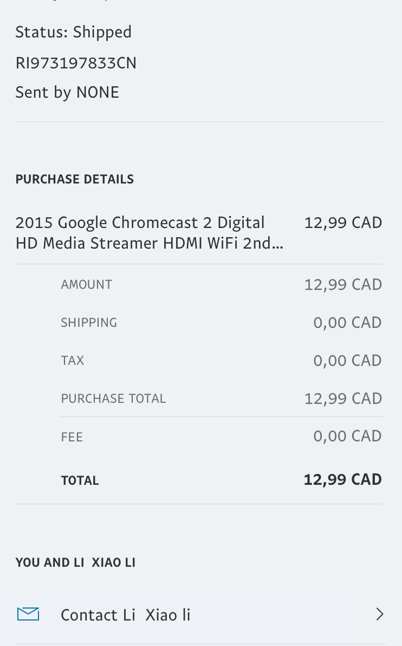Tap the TAX value 0,00 CAD
The height and width of the screenshot is (646, 402).
click(347, 361)
